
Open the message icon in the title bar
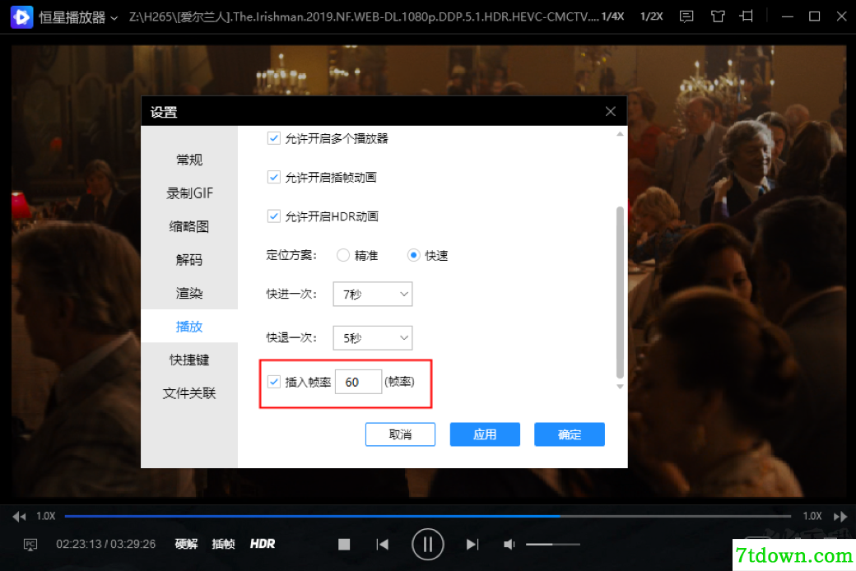[x=686, y=16]
